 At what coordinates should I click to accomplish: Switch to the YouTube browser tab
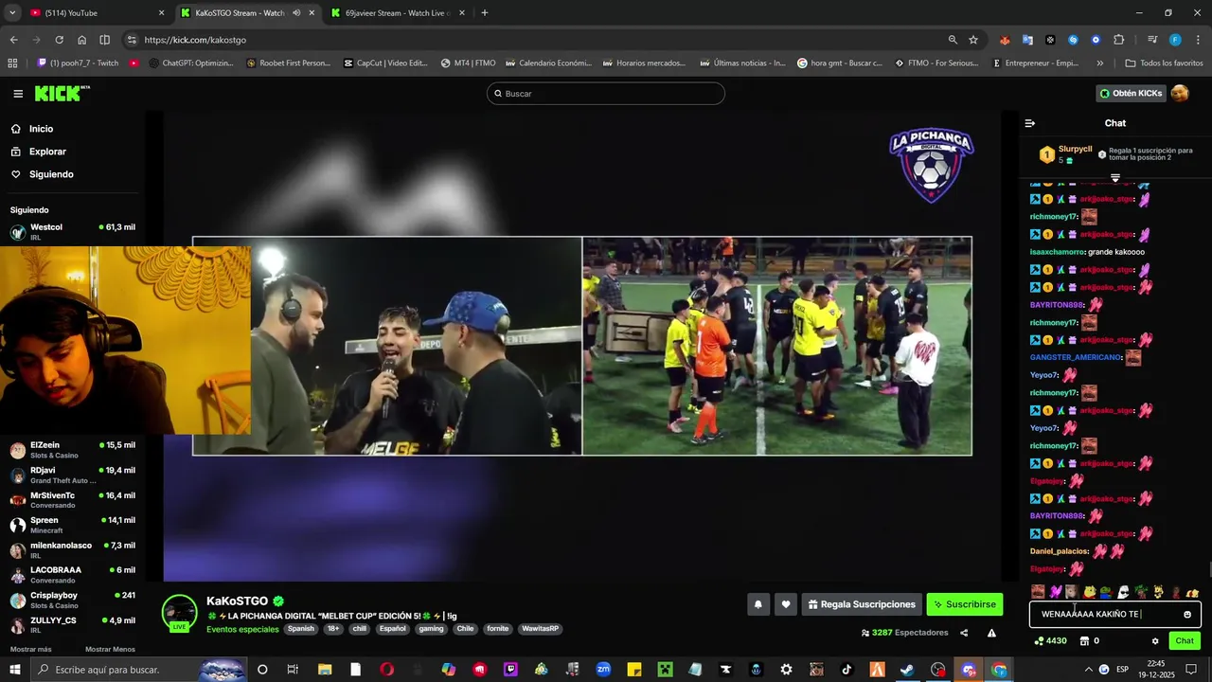pyautogui.click(x=95, y=13)
